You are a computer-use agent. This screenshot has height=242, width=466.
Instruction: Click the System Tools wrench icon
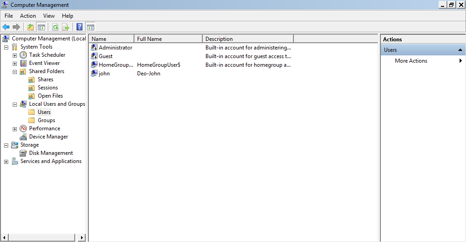pos(14,47)
